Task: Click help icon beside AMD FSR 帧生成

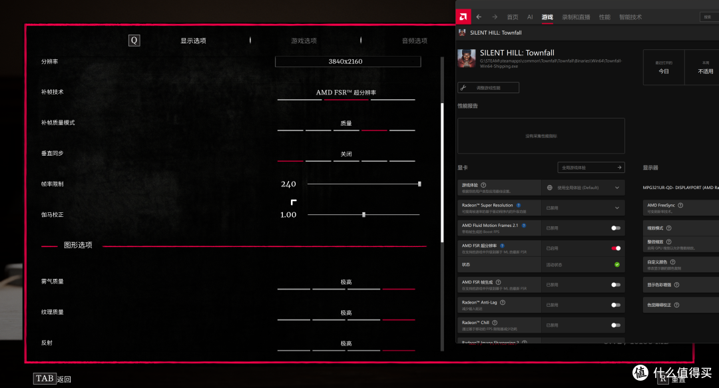Action: pos(498,282)
